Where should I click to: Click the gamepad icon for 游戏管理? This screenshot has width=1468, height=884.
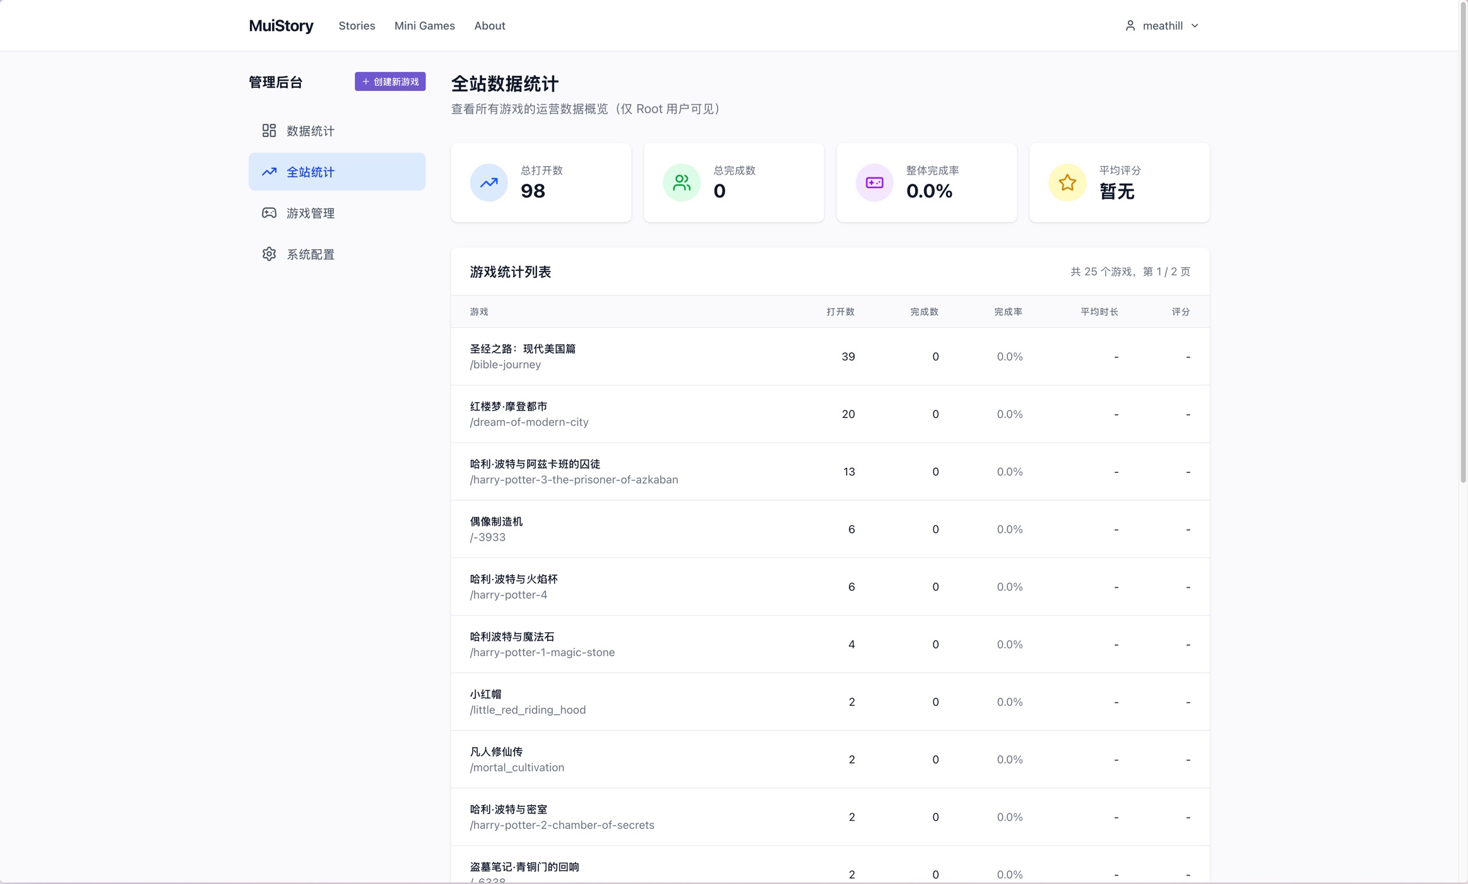click(x=269, y=213)
